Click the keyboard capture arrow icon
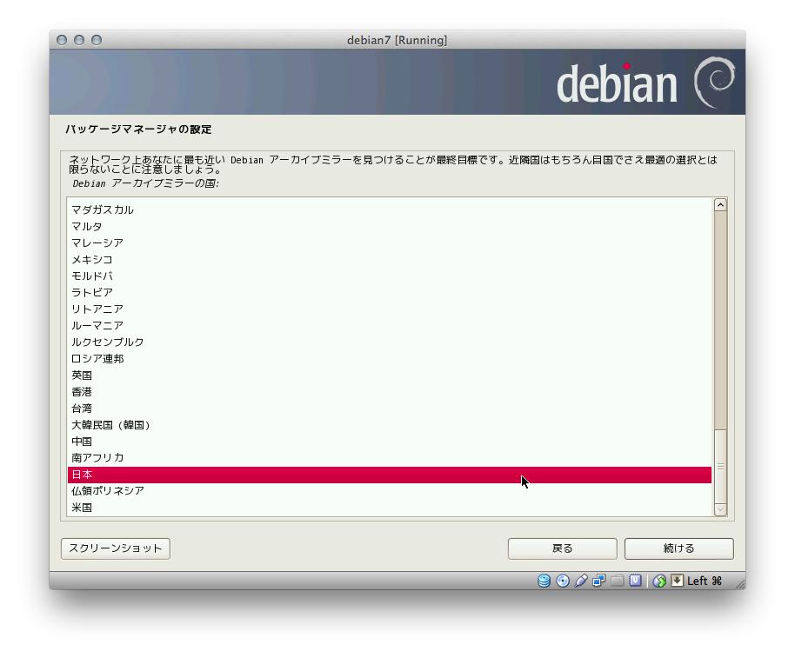Image resolution: width=795 pixels, height=658 pixels. click(677, 581)
